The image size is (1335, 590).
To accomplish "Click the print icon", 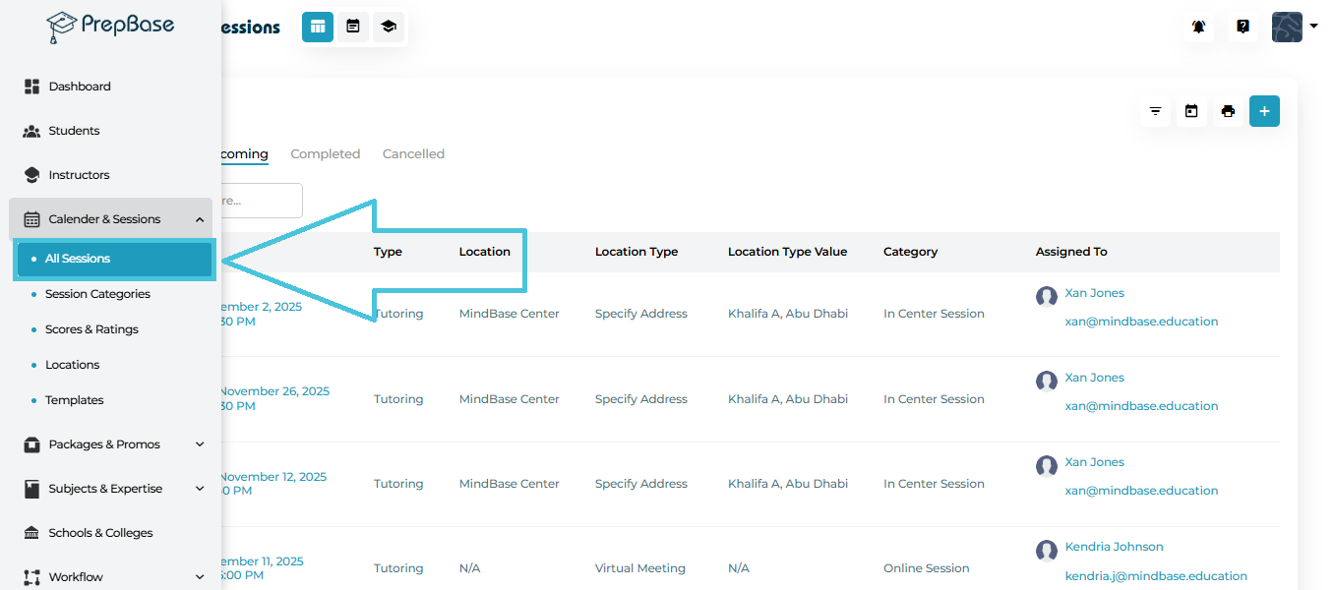I will (x=1228, y=111).
